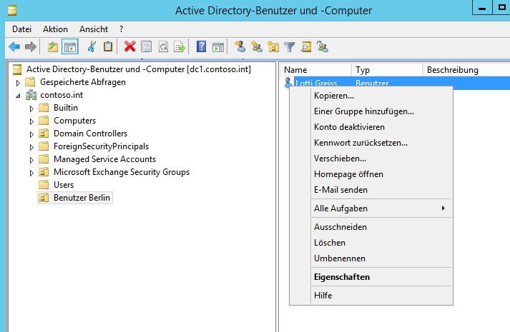
Task: Create a new group via toolbar icon
Action: tap(257, 47)
